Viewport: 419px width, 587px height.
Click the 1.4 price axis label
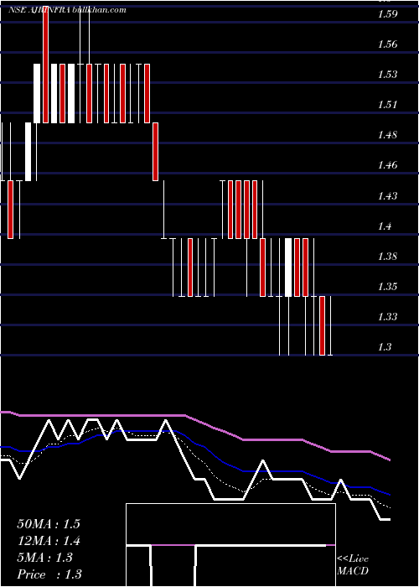click(x=385, y=226)
